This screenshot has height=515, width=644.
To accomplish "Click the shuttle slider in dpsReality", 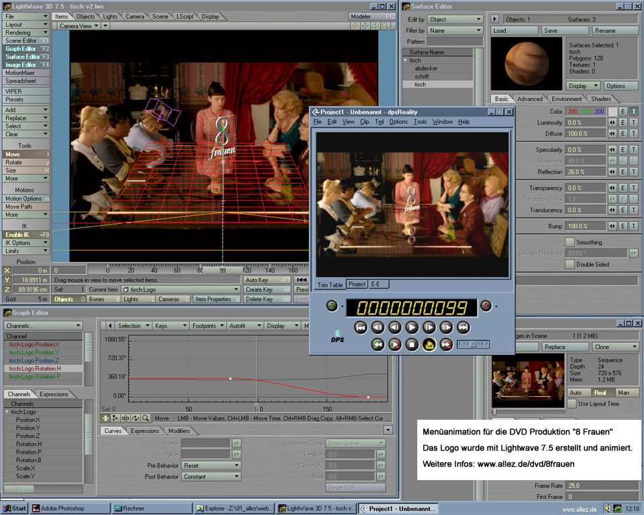I will [473, 344].
